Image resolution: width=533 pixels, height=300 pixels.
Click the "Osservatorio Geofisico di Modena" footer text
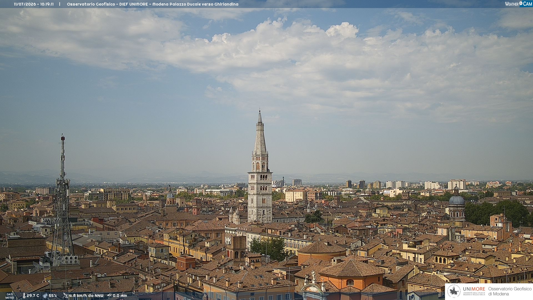tap(510, 291)
